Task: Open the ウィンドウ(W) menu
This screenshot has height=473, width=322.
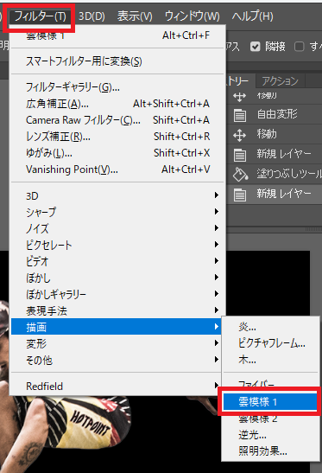Action: [x=192, y=16]
